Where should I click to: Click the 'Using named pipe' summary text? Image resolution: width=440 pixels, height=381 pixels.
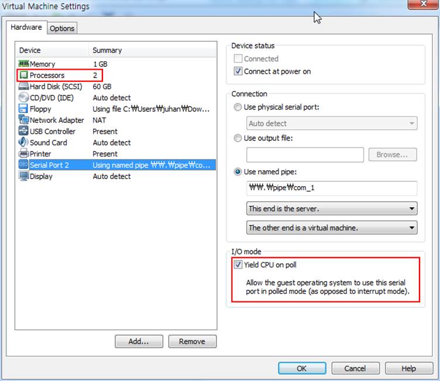(152, 165)
